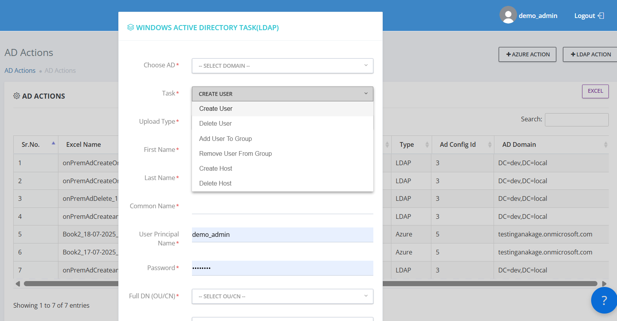
Task: Select Delete User from task list
Action: [x=215, y=124]
